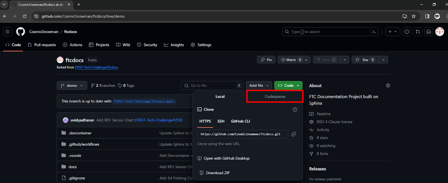The width and height of the screenshot is (448, 183).
Task: Open the fork list dropdown arrow
Action: click(345, 60)
